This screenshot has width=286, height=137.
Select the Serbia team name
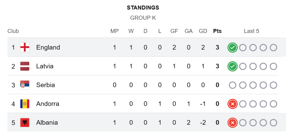[45, 85]
